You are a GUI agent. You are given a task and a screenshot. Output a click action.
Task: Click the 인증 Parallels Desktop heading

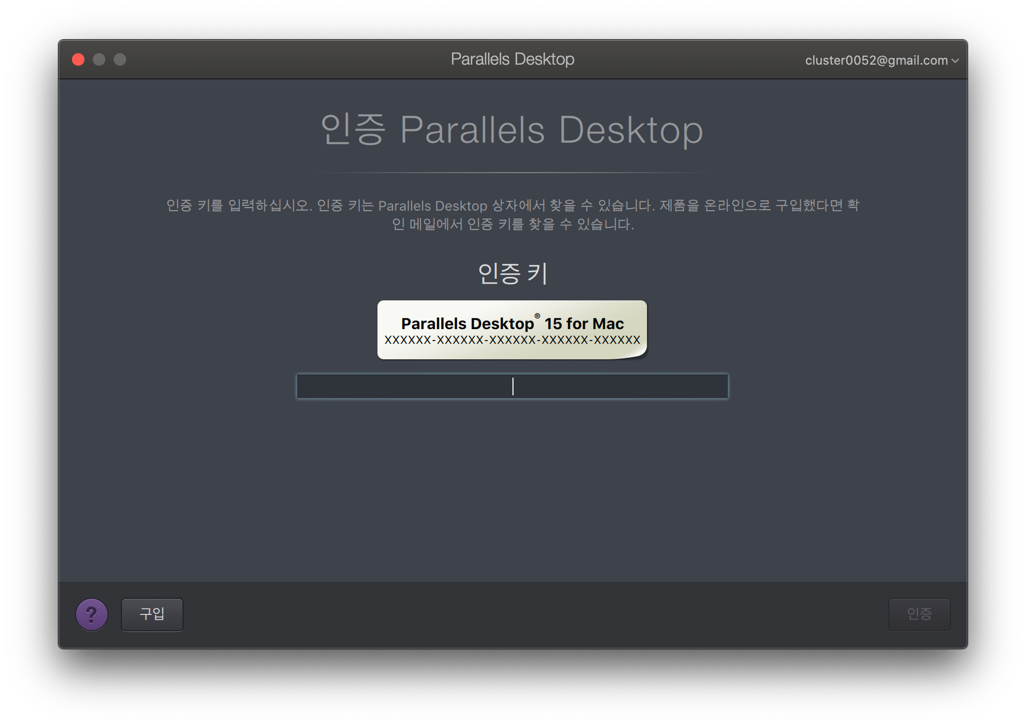pos(512,130)
